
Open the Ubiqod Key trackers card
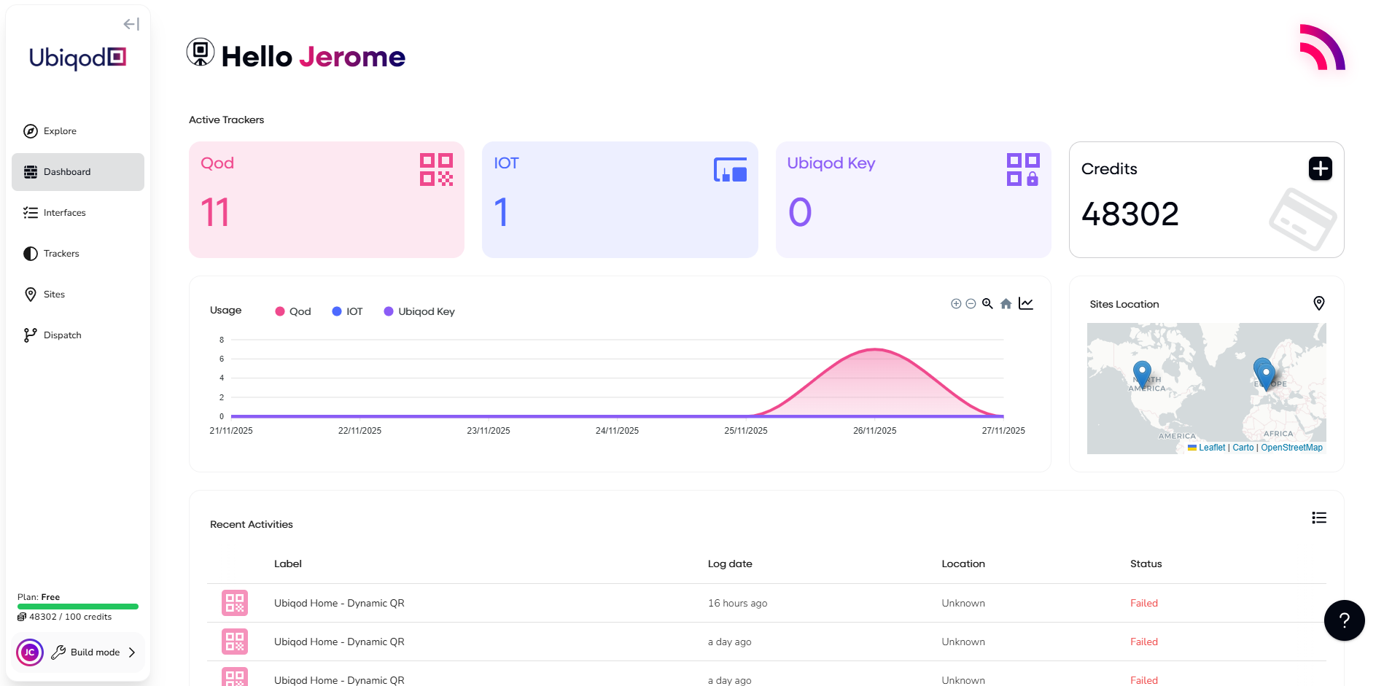[x=914, y=200]
